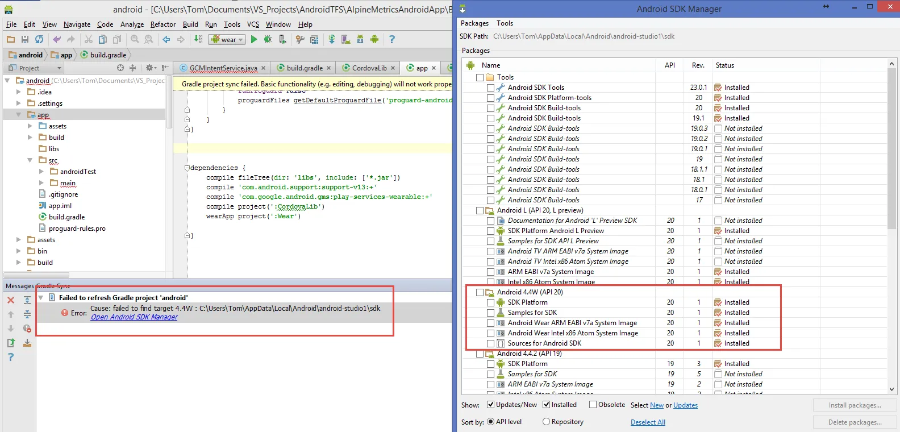Open Tools menu in SDK Manager
This screenshot has width=900, height=432.
coord(505,23)
